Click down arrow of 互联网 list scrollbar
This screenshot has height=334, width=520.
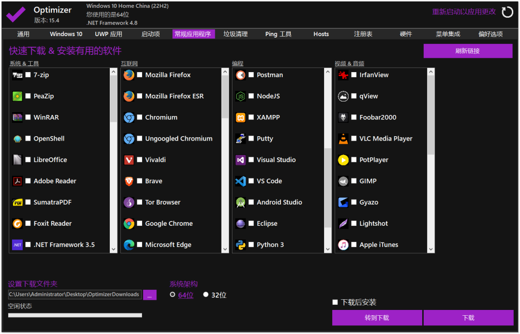tap(225, 249)
